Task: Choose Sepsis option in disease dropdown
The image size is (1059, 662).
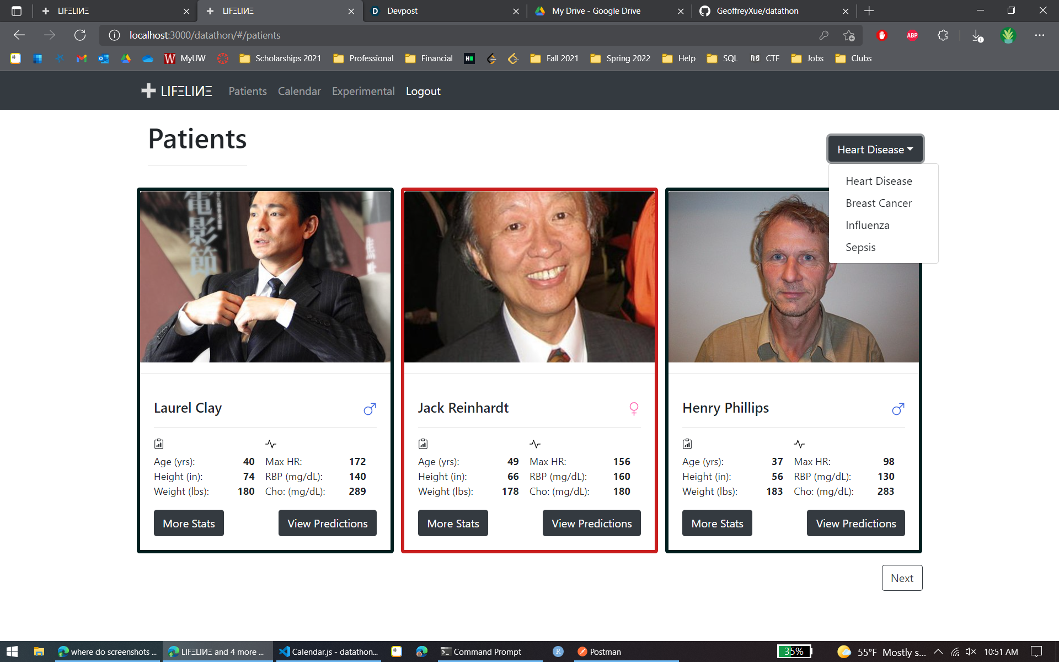Action: (860, 247)
